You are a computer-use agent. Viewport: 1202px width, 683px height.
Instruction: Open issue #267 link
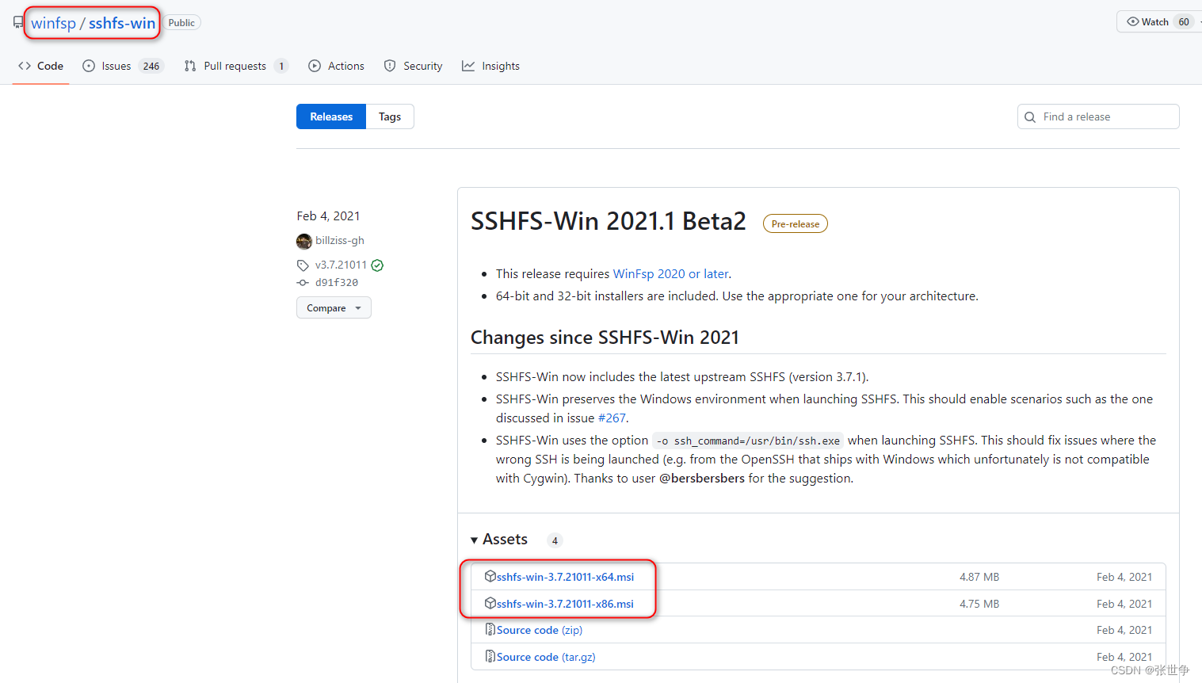pyautogui.click(x=612, y=418)
